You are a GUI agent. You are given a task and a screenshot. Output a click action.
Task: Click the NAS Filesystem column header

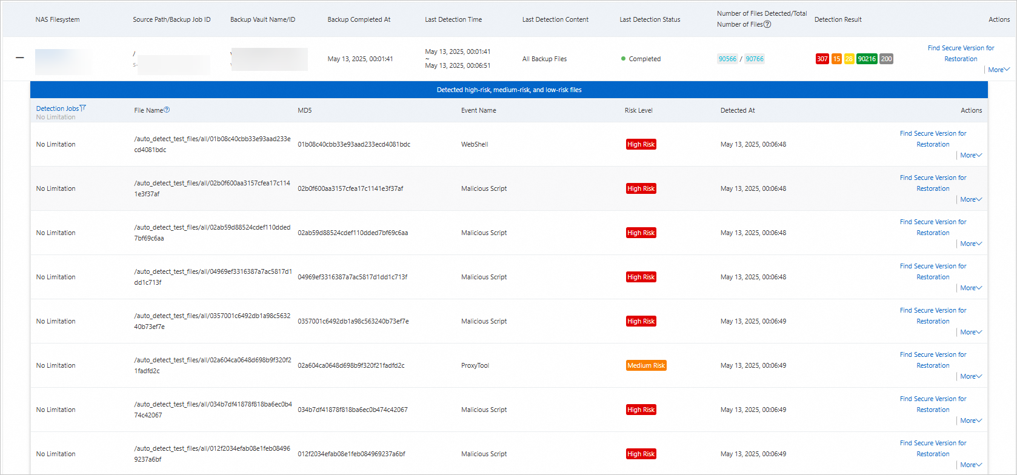(x=58, y=19)
